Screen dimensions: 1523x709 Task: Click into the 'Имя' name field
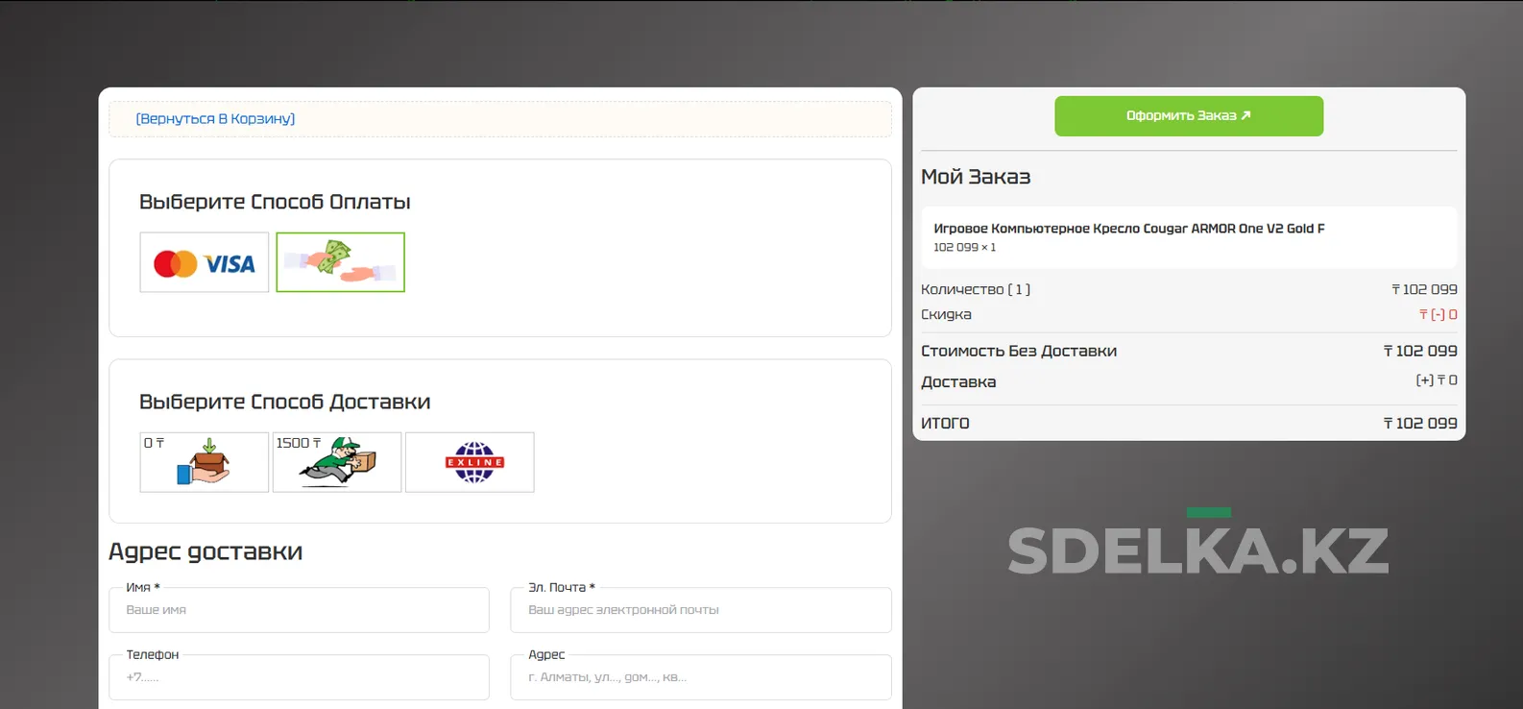pos(299,610)
